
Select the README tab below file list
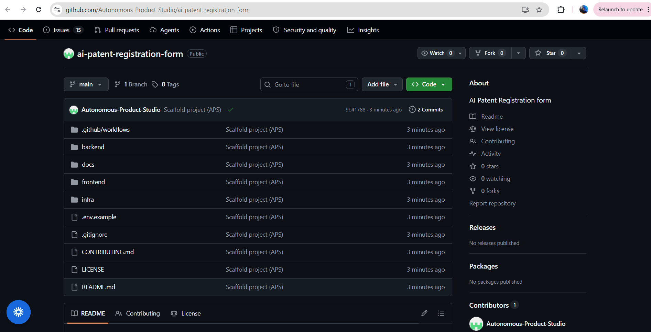[x=88, y=313]
